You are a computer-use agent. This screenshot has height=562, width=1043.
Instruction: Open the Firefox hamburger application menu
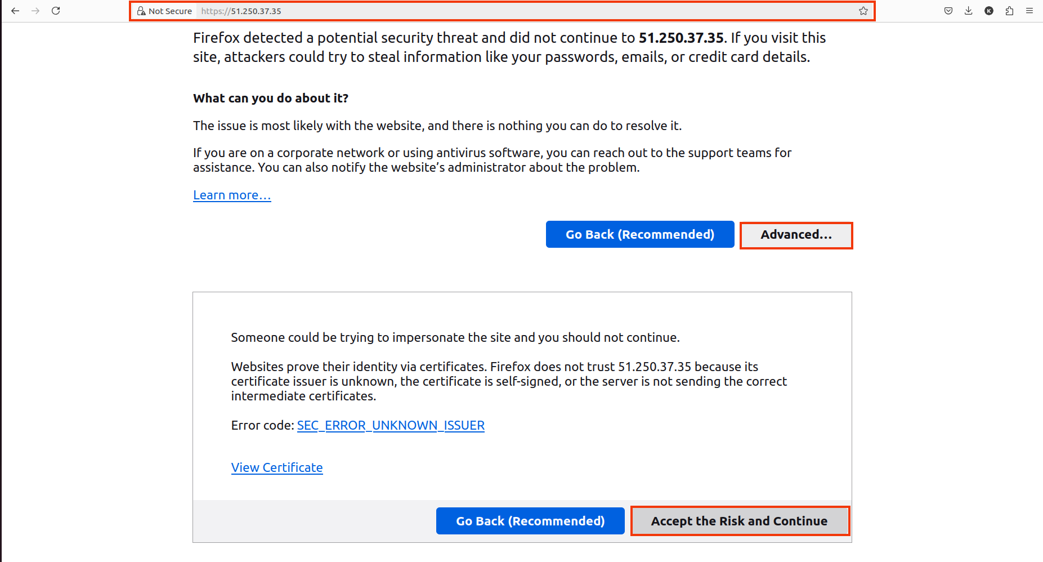[1029, 11]
